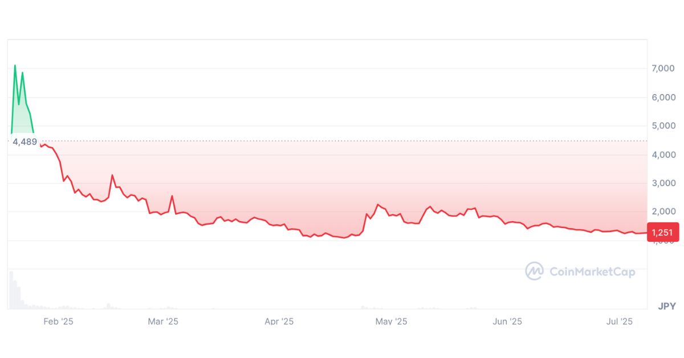The width and height of the screenshot is (684, 358).
Task: Click the 5,000 price axis label
Action: click(x=663, y=126)
